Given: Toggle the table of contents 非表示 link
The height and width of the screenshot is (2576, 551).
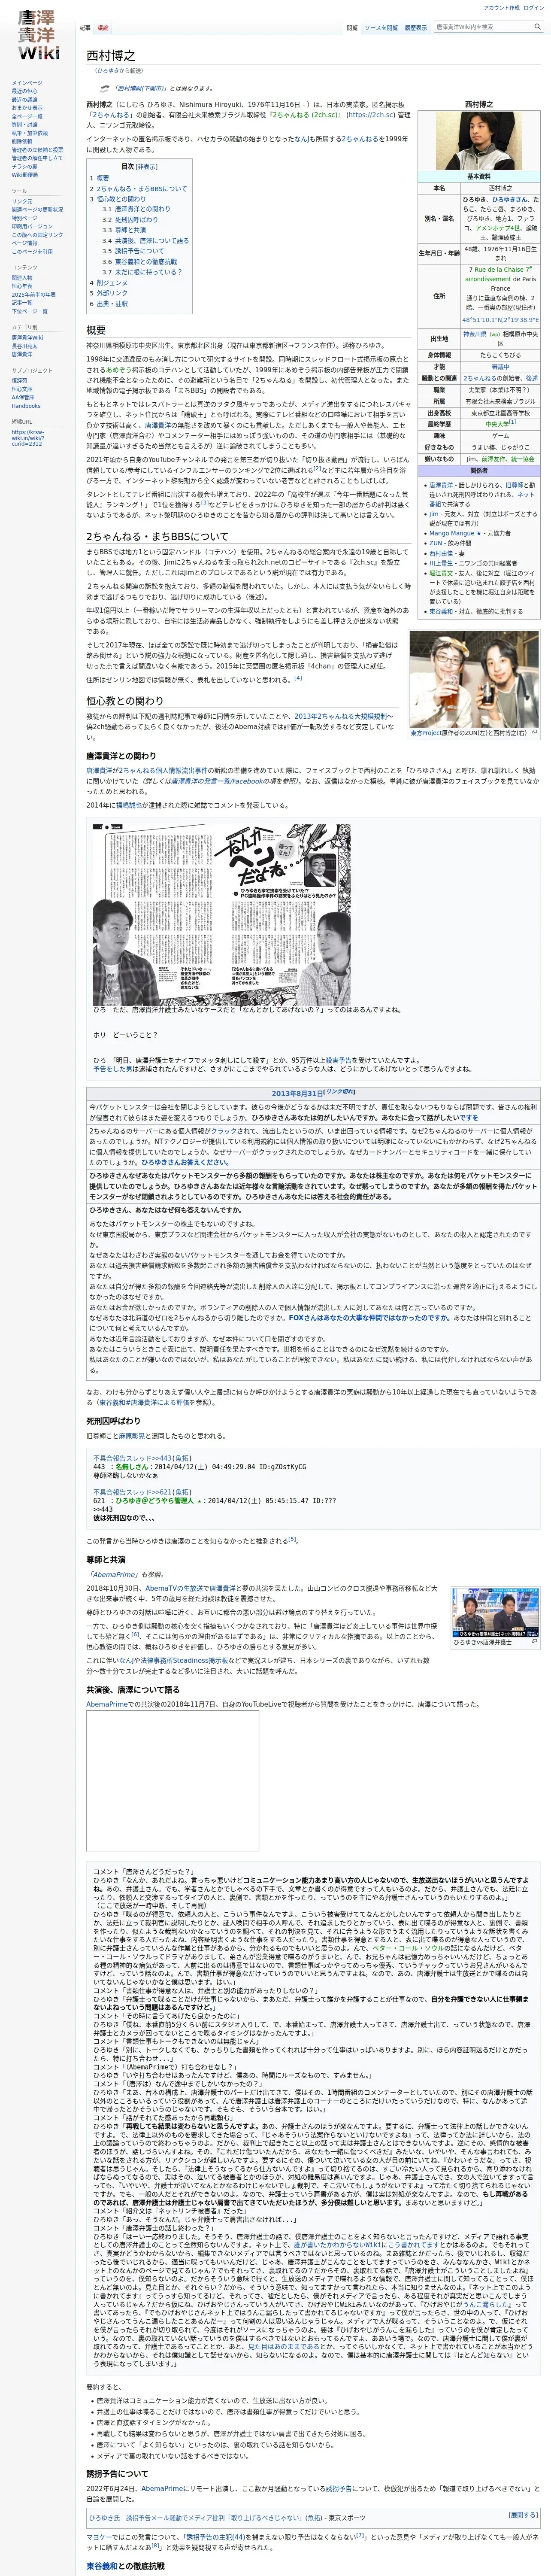Looking at the screenshot, I should [x=147, y=167].
